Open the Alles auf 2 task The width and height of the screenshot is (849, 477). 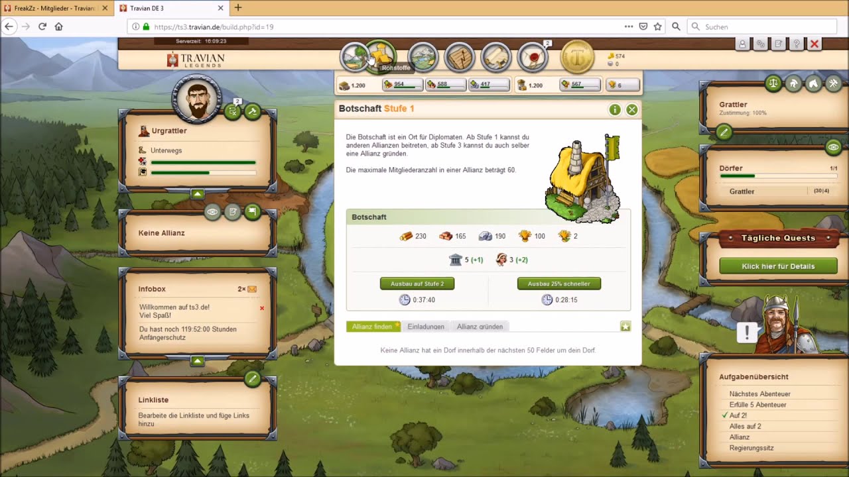click(x=745, y=426)
